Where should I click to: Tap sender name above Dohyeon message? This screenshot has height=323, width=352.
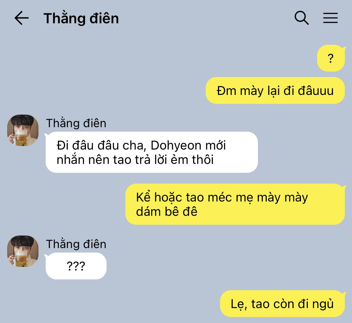pos(76,123)
